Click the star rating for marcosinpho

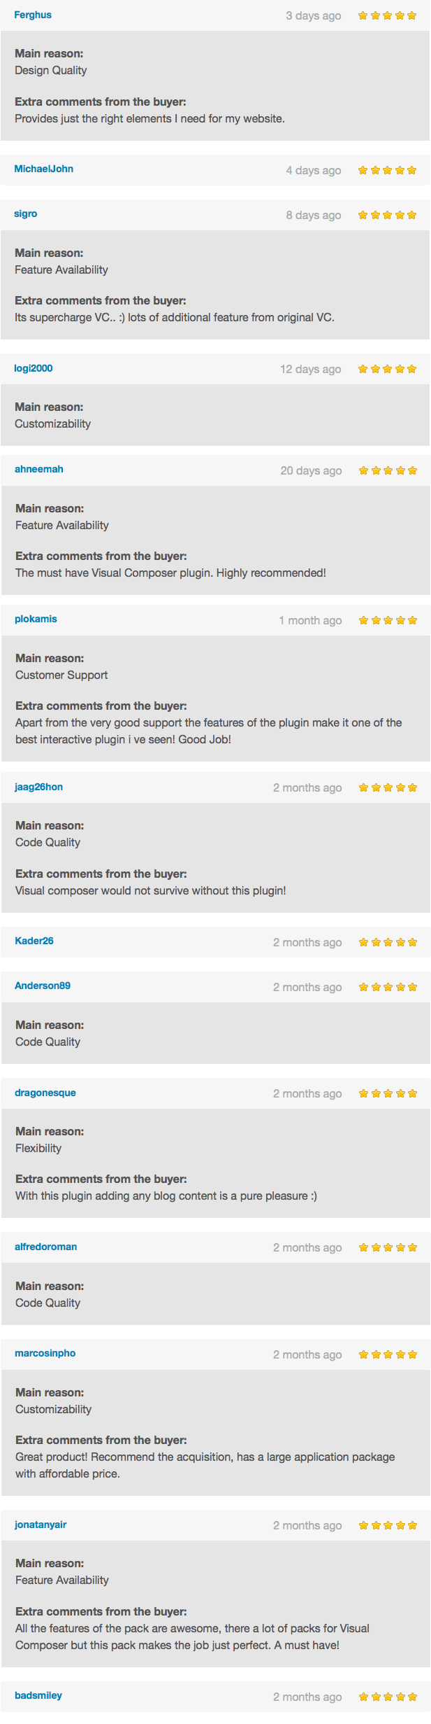click(x=388, y=1354)
